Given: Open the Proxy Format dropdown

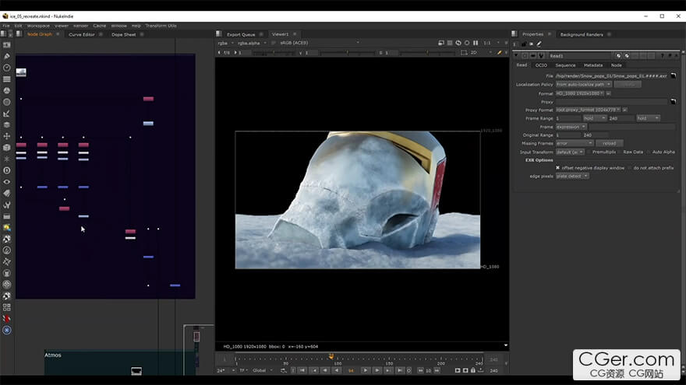Looking at the screenshot, I should [588, 110].
